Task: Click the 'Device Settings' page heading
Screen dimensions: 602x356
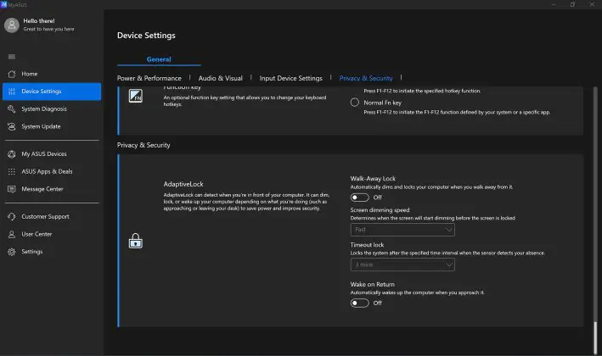Action: 146,36
